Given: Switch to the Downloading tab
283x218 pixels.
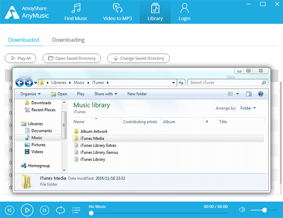Looking at the screenshot, I should click(x=68, y=40).
